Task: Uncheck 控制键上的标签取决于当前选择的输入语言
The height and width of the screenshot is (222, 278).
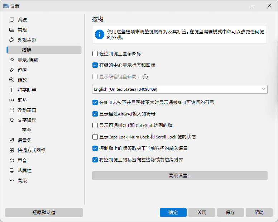Action: pos(95,148)
